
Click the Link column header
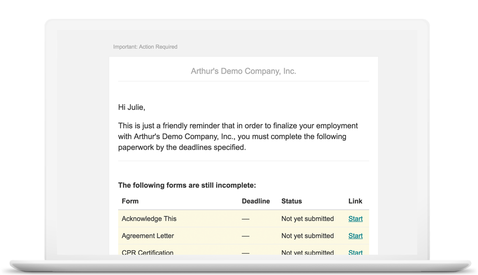[x=355, y=201]
